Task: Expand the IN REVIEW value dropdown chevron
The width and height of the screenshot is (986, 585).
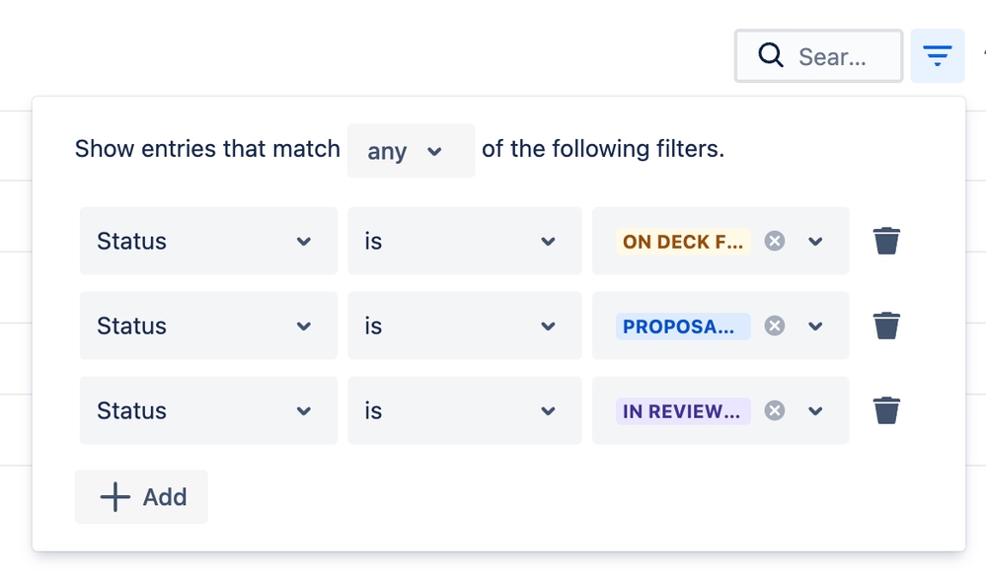Action: 815,410
